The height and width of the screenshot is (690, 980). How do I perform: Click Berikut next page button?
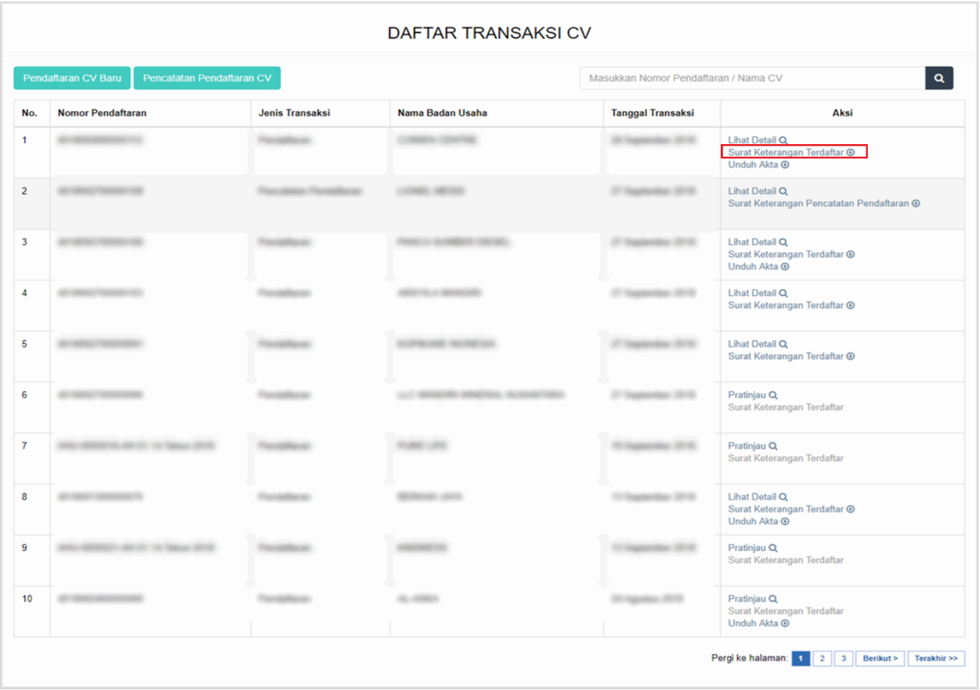[x=880, y=658]
